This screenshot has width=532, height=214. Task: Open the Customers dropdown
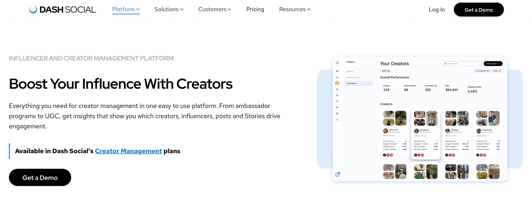click(x=215, y=9)
